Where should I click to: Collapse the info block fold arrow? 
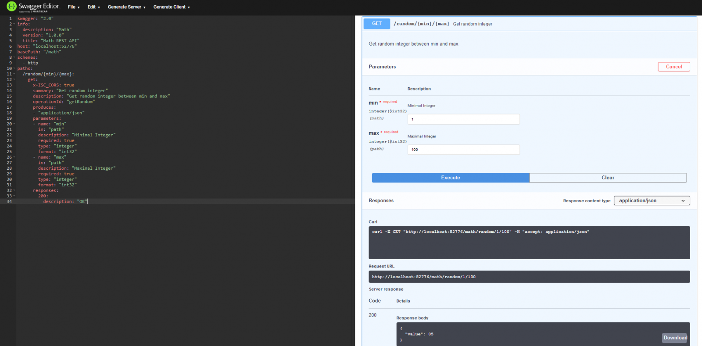(x=14, y=24)
